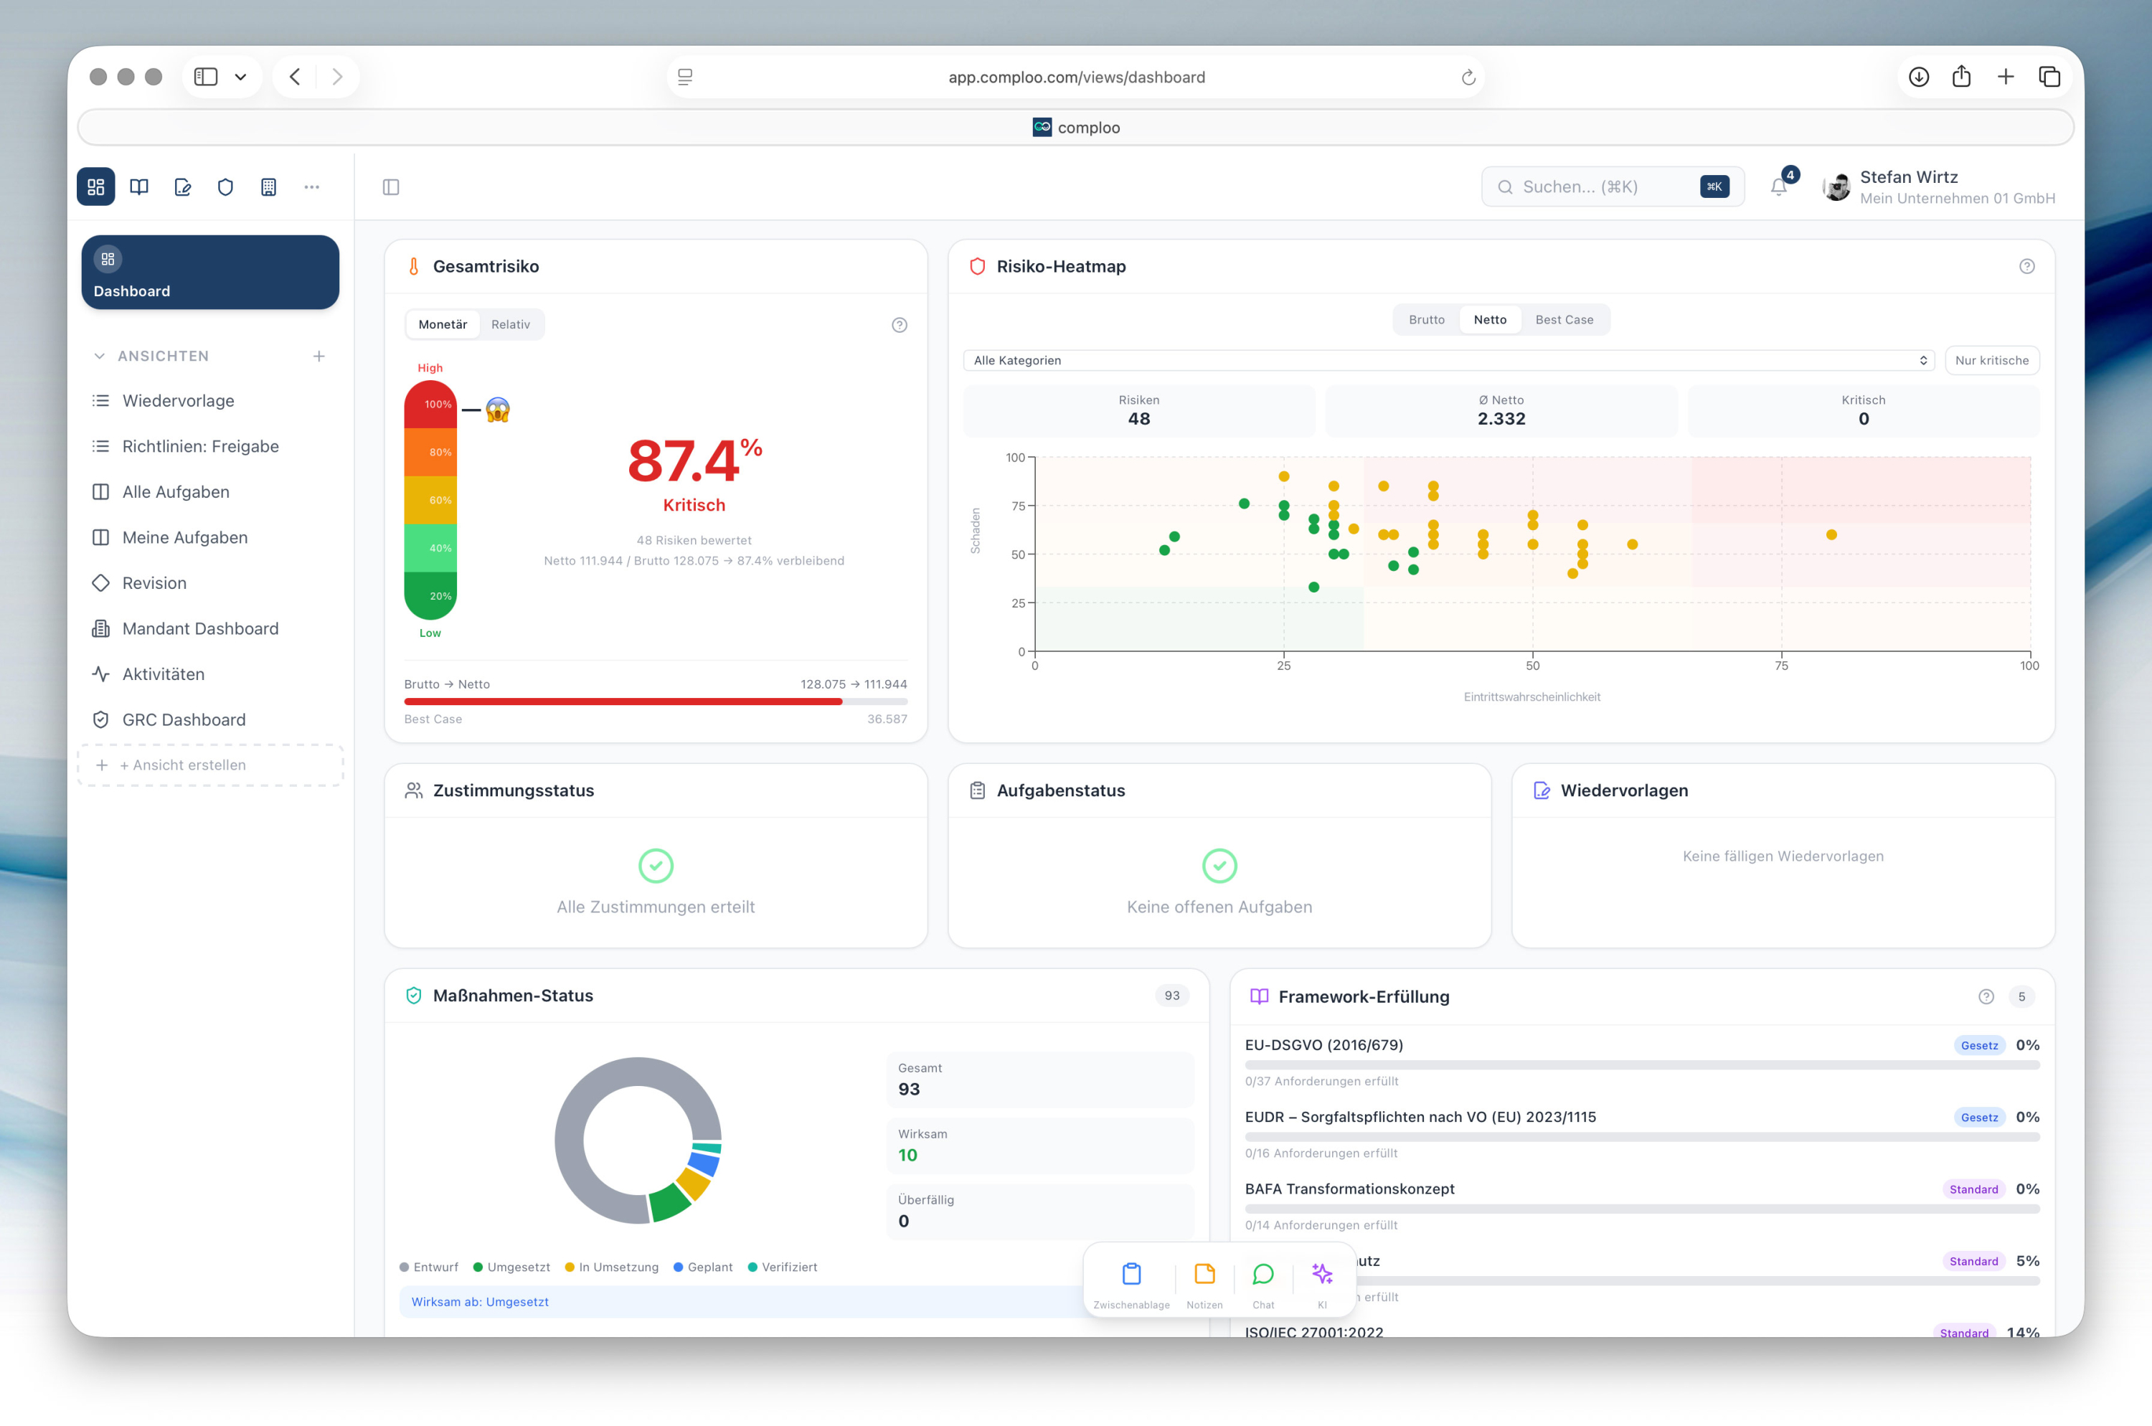Click the Best Case heatmap button
2152x1426 pixels.
(1564, 320)
